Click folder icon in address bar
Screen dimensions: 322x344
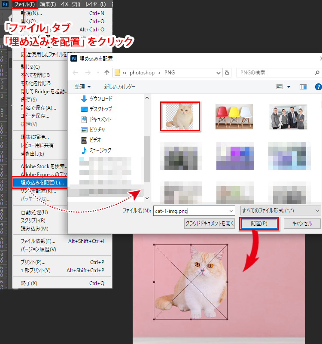point(117,73)
